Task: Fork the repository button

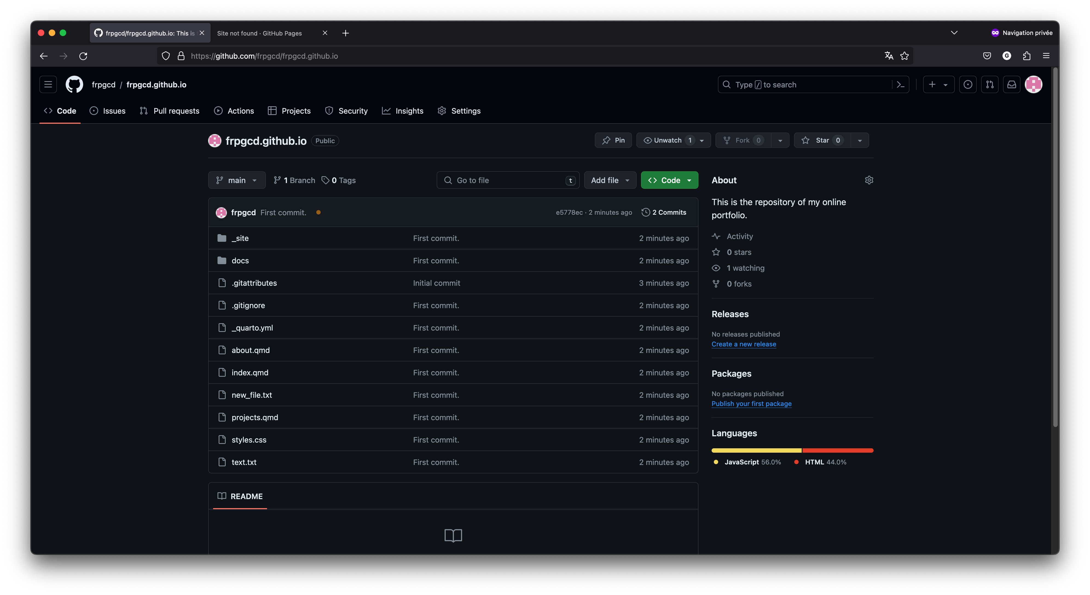Action: pos(743,140)
